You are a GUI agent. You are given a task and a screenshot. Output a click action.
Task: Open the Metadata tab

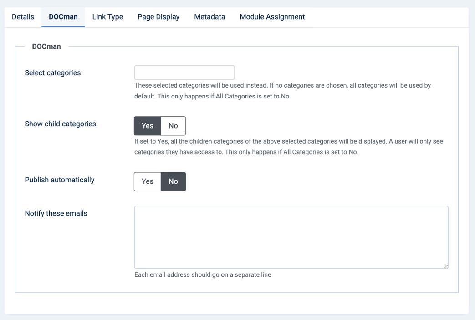(209, 17)
